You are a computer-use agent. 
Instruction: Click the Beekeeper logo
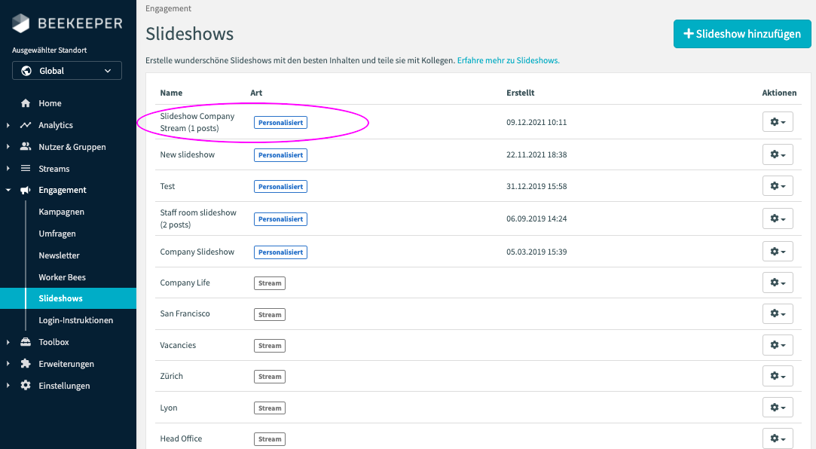67,23
